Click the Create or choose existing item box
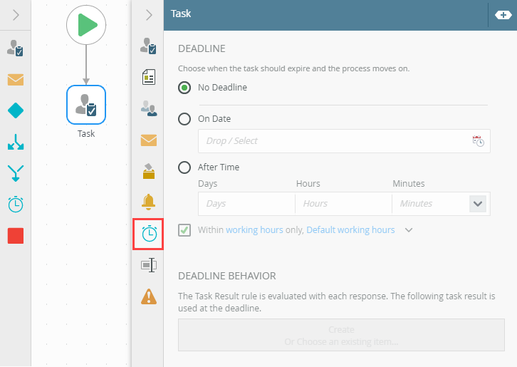 click(341, 335)
